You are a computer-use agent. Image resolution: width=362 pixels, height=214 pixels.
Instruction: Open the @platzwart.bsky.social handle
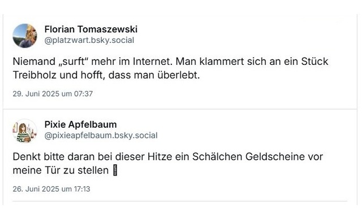click(x=89, y=40)
